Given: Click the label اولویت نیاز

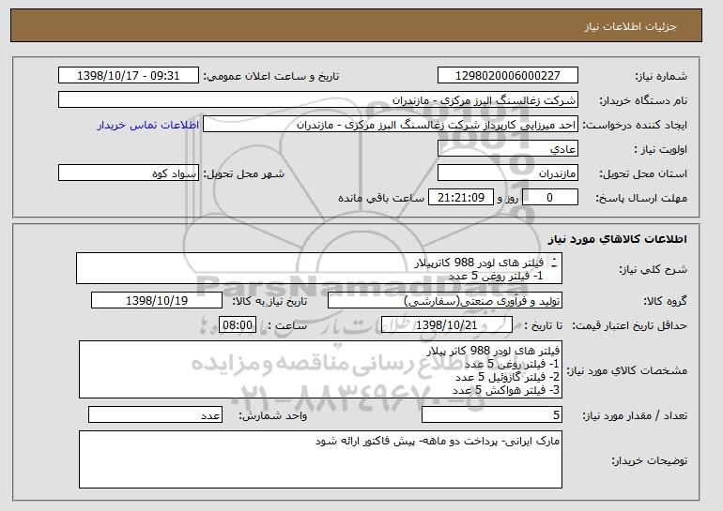Looking at the screenshot, I should coord(660,149).
